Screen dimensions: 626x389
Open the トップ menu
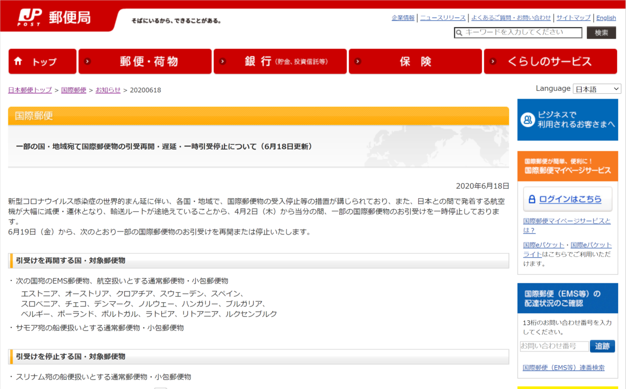click(x=42, y=62)
